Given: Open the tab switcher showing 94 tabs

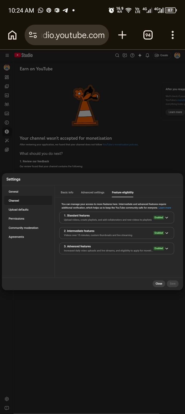Looking at the screenshot, I should point(148,35).
